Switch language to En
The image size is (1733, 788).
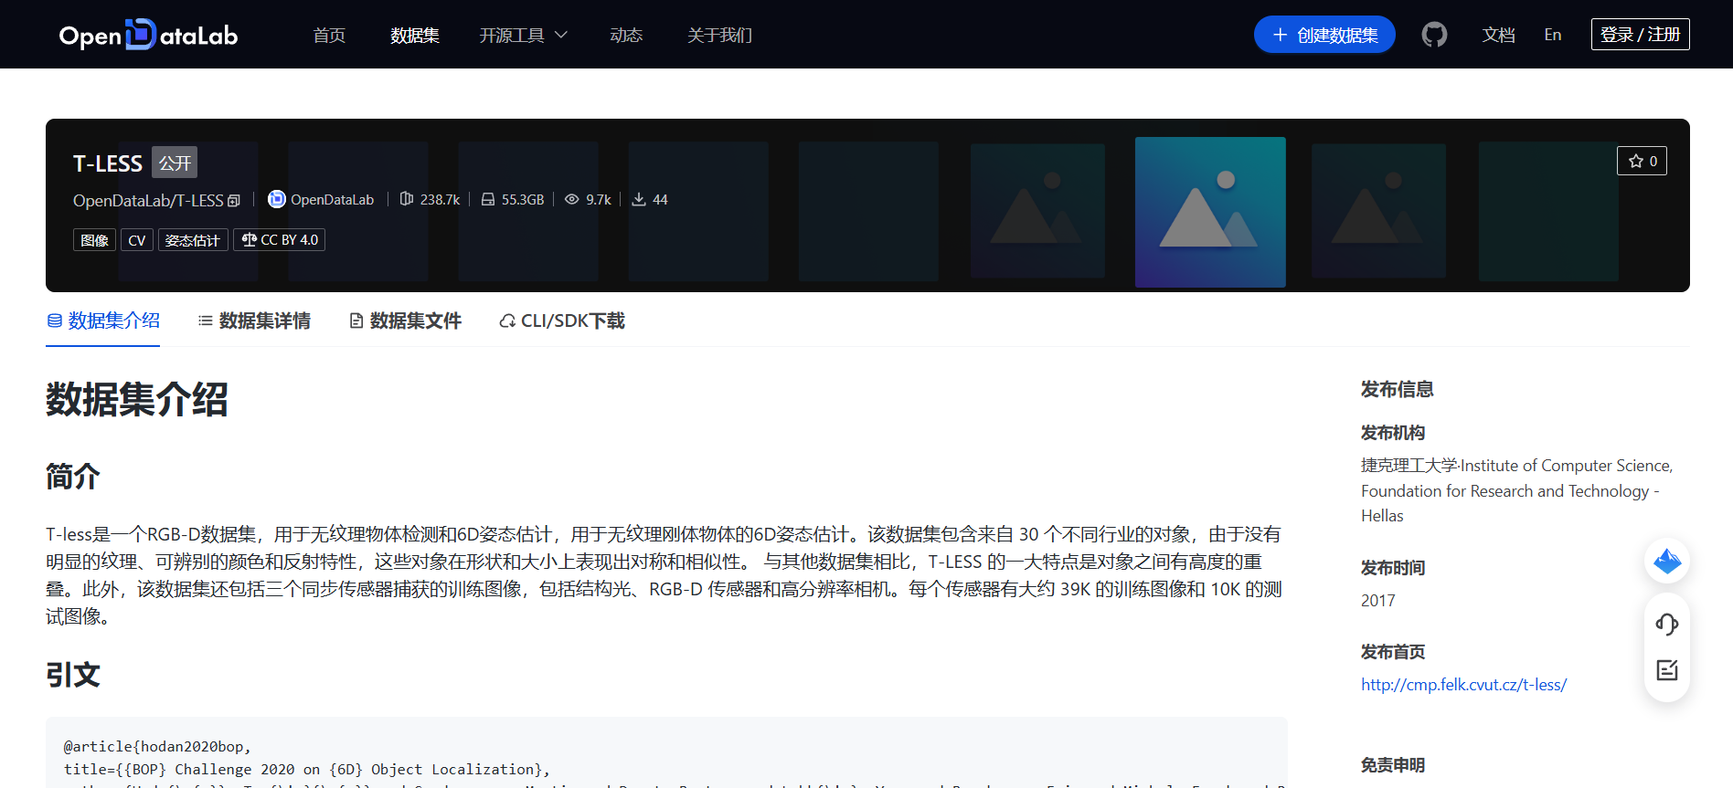pos(1553,35)
